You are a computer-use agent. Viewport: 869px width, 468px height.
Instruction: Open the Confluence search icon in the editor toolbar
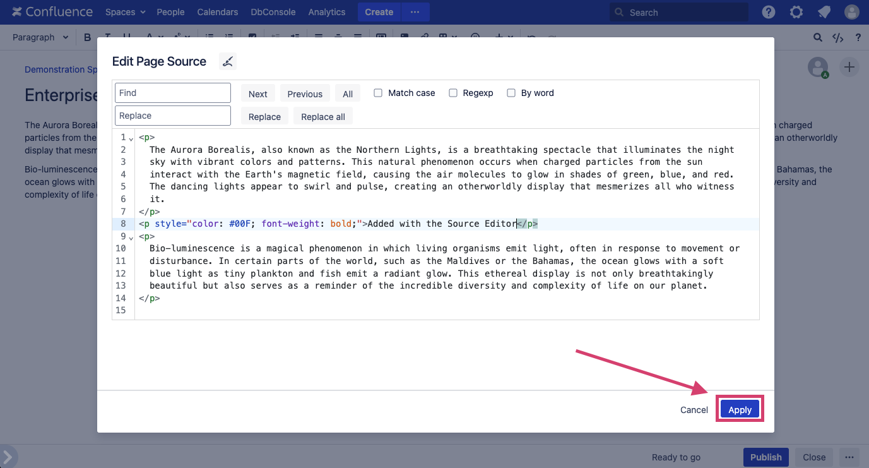[x=817, y=37]
